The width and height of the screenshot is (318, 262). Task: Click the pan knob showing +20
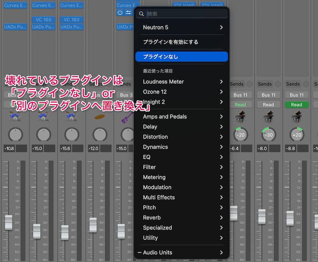pos(297,135)
